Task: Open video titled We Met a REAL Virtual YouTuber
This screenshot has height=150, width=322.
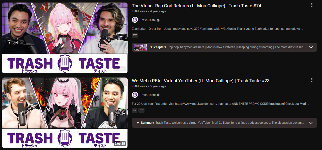Action: pyautogui.click(x=201, y=81)
